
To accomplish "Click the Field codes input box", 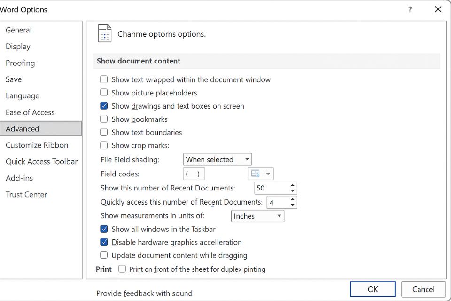I will click(194, 174).
